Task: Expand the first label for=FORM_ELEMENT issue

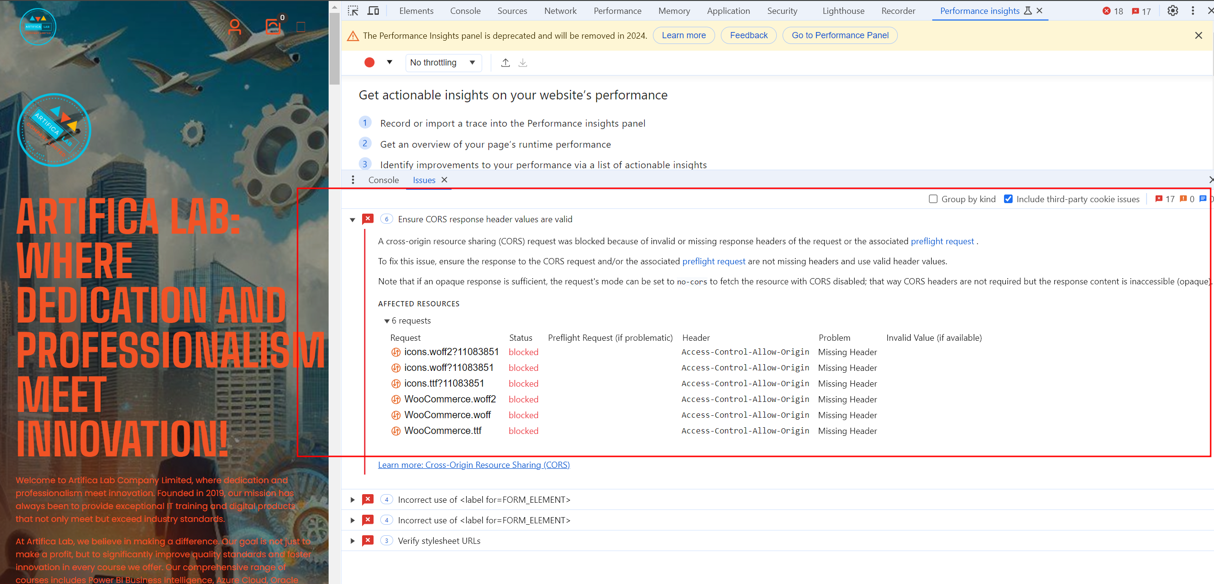Action: pos(353,500)
